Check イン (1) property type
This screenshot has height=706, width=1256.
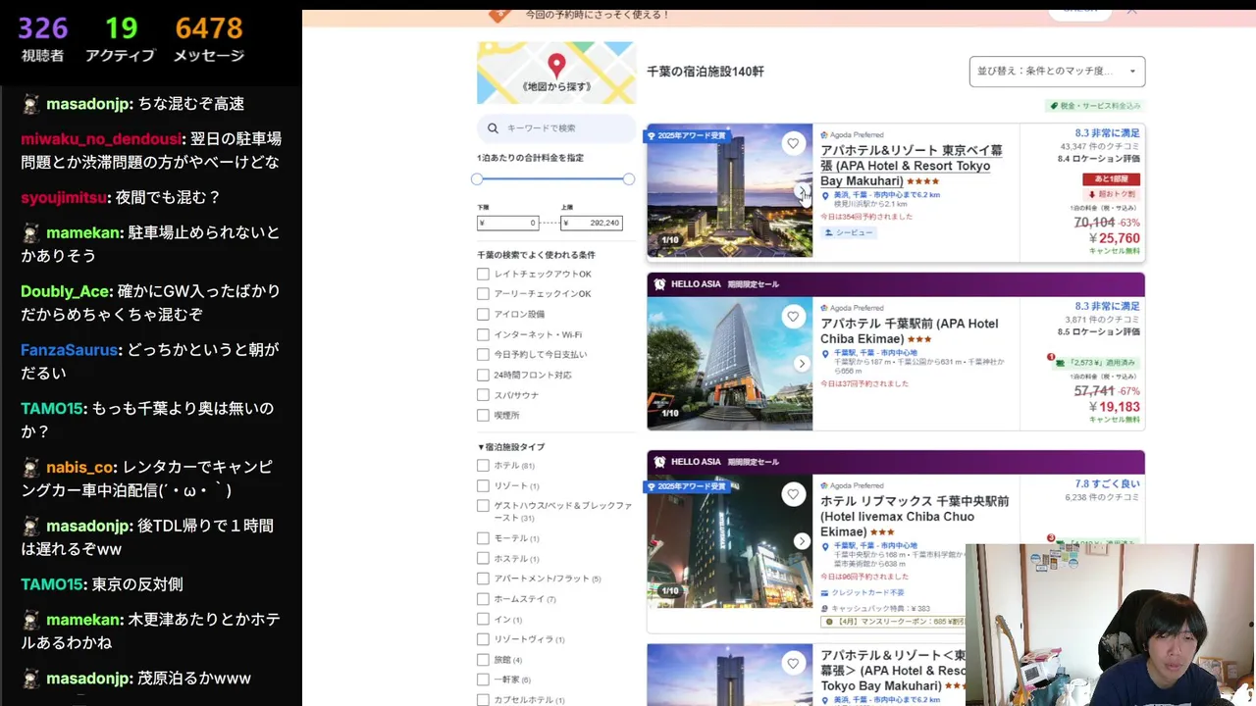[x=483, y=620]
